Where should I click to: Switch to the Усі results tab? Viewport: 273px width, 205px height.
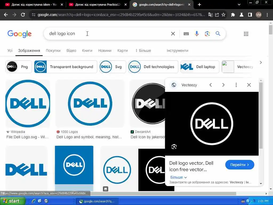click(x=10, y=50)
